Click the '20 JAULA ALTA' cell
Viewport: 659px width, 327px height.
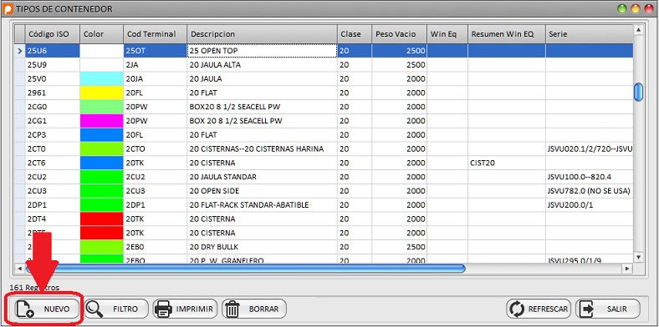pos(262,65)
